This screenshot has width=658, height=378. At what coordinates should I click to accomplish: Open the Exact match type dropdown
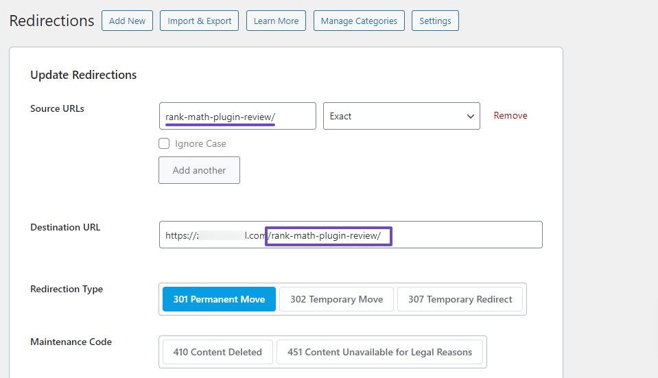coord(401,116)
